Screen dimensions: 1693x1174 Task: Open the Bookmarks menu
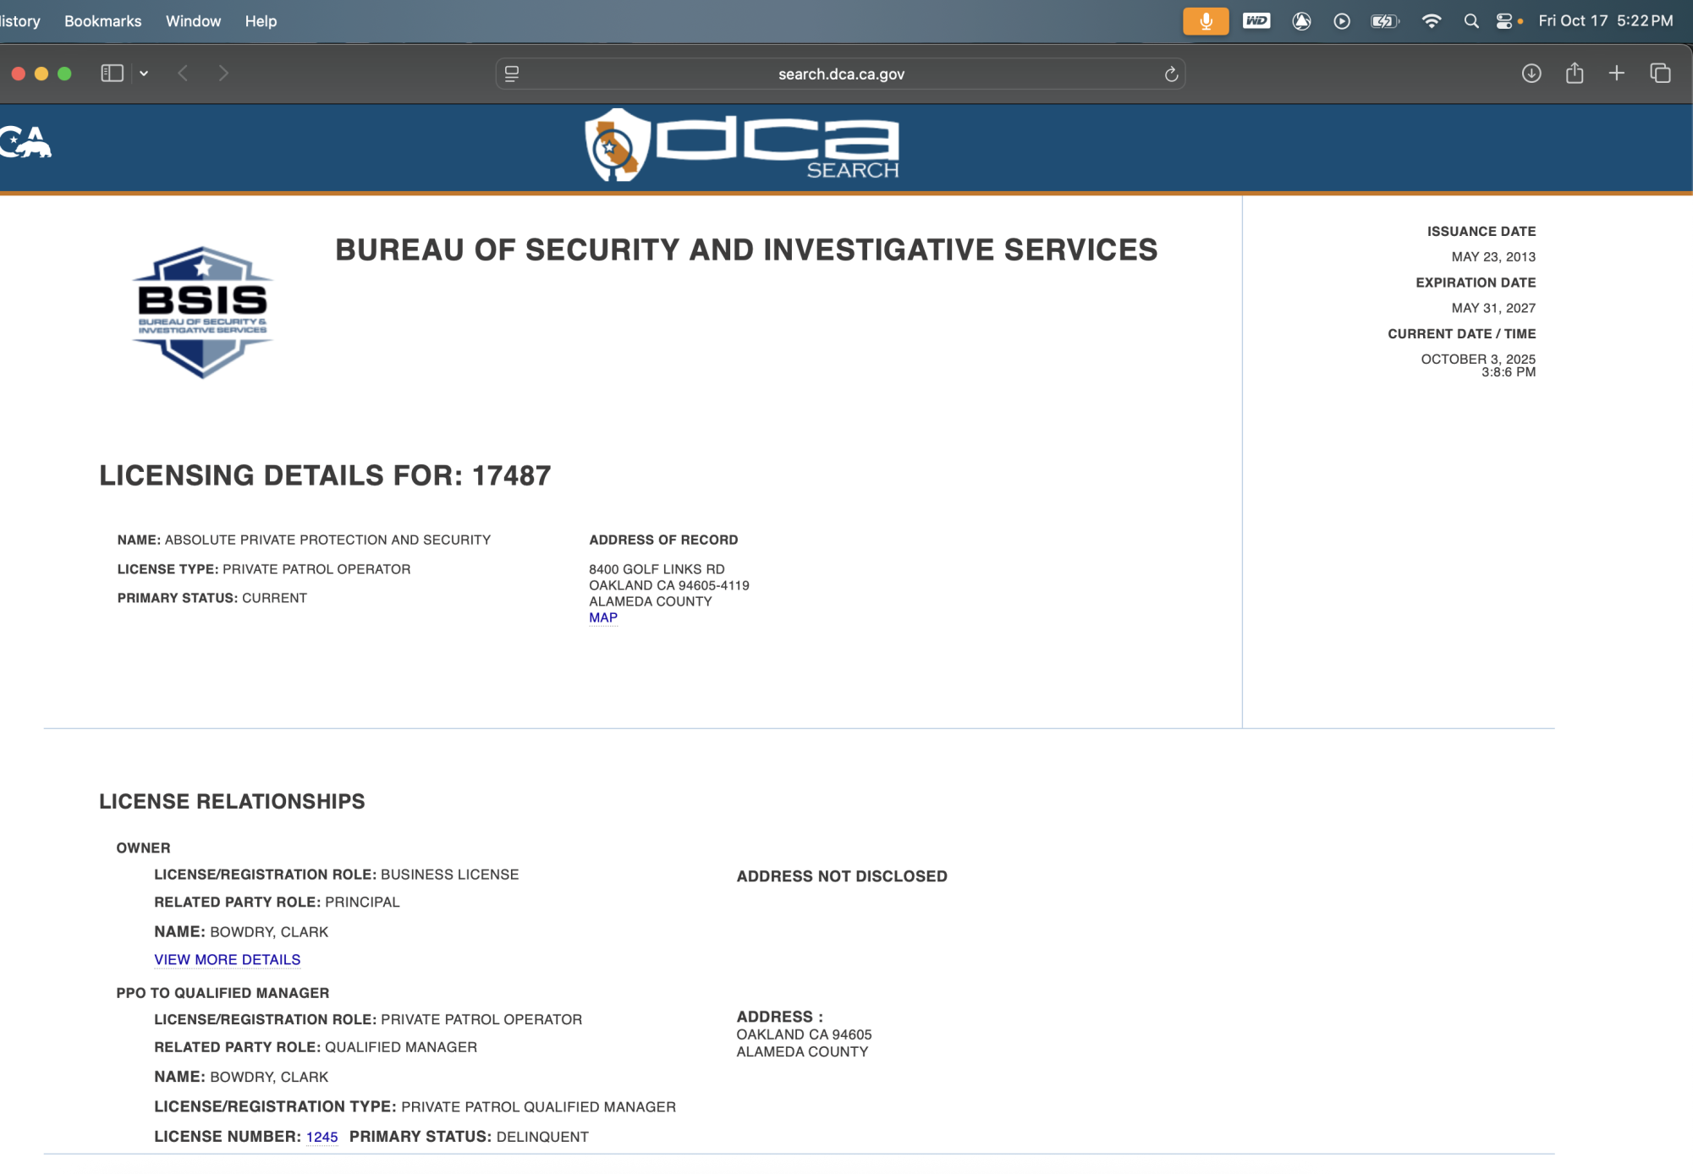102,21
